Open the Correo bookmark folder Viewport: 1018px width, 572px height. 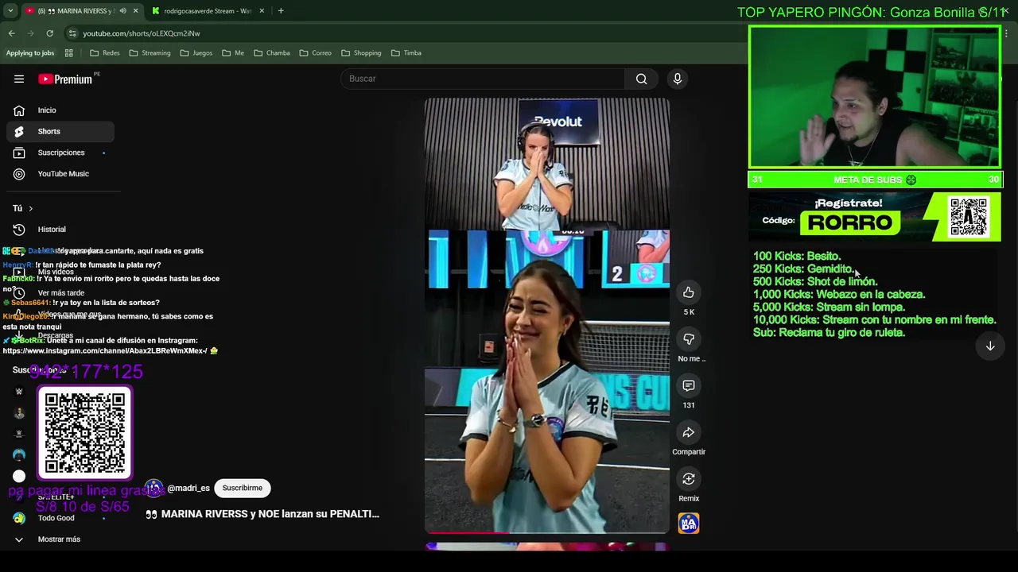[316, 53]
